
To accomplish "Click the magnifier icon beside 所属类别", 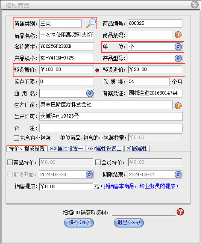I will click(91, 23).
